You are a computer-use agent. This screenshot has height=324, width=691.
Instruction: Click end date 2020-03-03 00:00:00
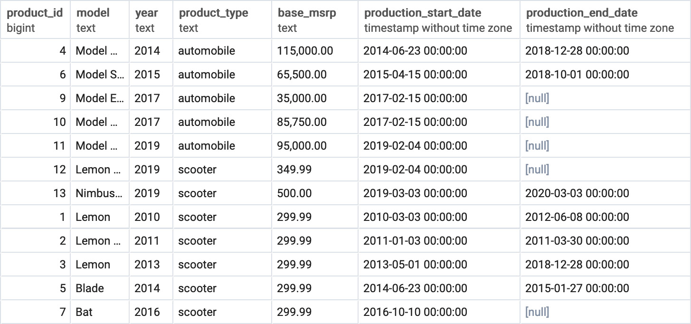pos(606,193)
